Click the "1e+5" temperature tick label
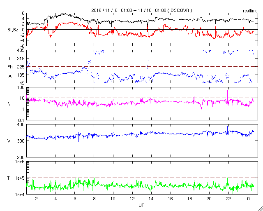The image size is (263, 211). tap(20, 178)
